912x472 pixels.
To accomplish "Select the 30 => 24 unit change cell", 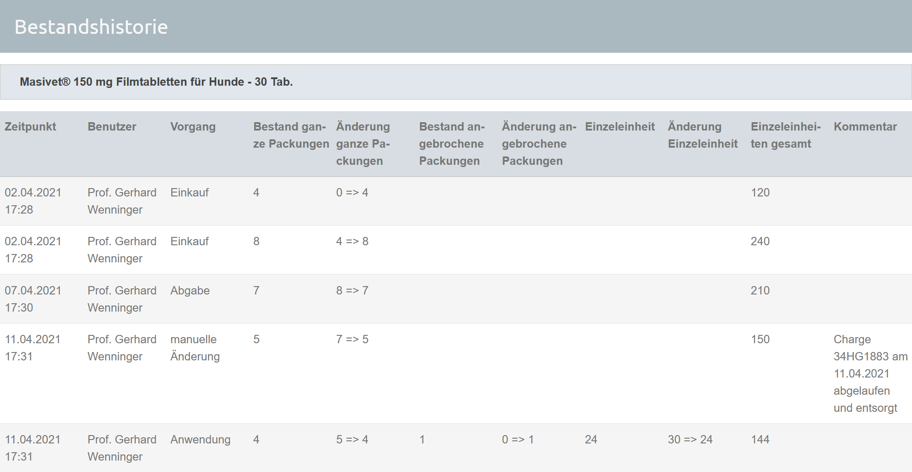I will click(690, 439).
